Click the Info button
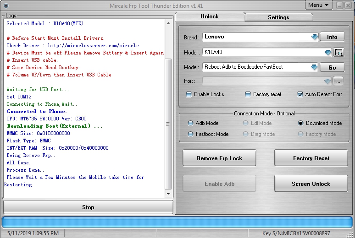Viewport: 355px width, 238px height. [x=332, y=37]
